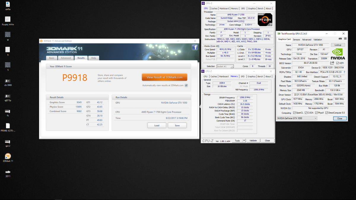This screenshot has height=200, width=356.
Task: Open the Validation tab in GPU-Z
Action: (318, 39)
